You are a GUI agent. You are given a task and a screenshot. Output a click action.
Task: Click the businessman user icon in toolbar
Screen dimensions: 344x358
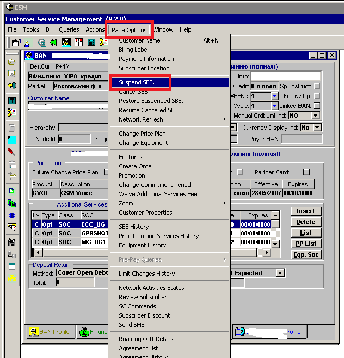[27, 43]
